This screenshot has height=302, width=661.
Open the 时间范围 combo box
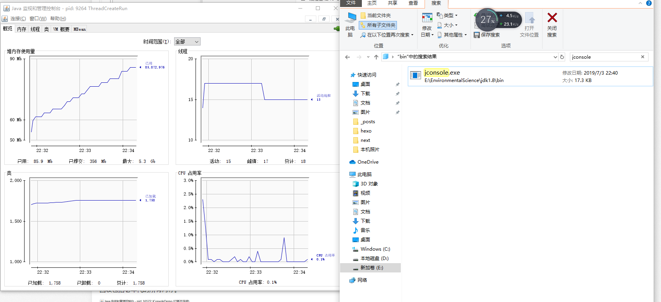coord(187,42)
